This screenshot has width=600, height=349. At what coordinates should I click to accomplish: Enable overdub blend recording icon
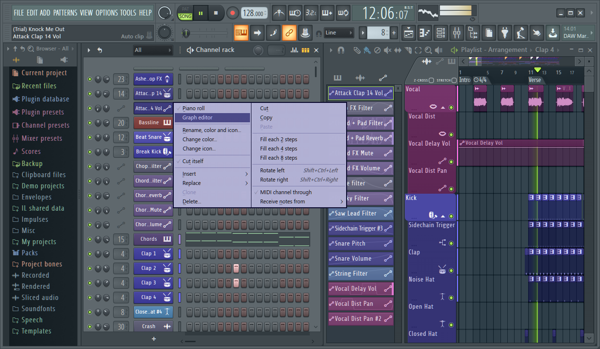[x=327, y=13]
